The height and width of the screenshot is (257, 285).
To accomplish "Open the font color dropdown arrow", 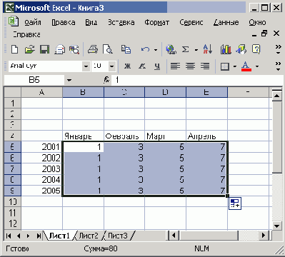I will [x=257, y=66].
